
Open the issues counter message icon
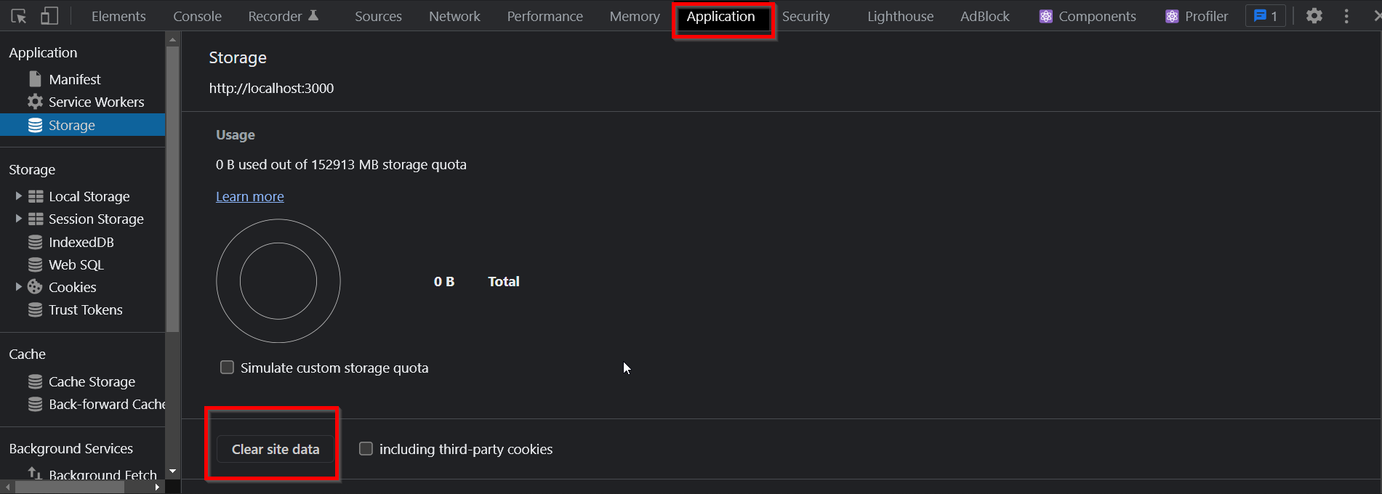(x=1260, y=16)
